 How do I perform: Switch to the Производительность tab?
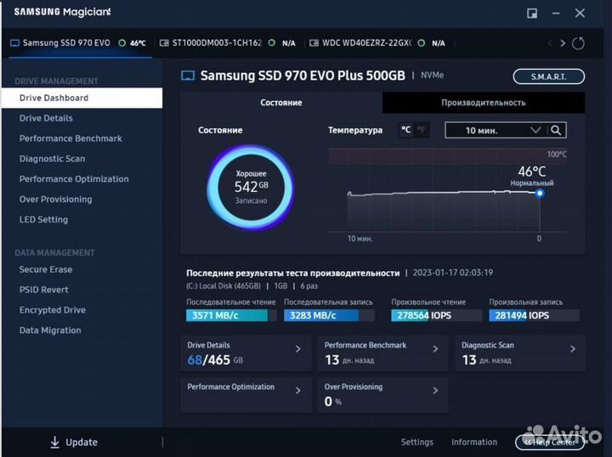pyautogui.click(x=483, y=103)
